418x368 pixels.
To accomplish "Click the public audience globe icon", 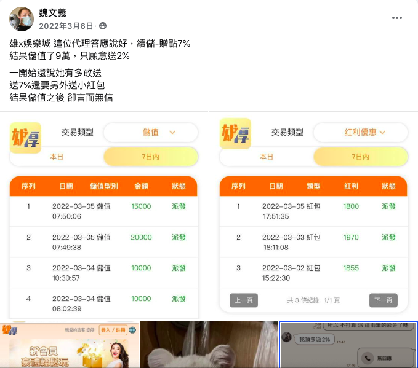I will point(103,26).
